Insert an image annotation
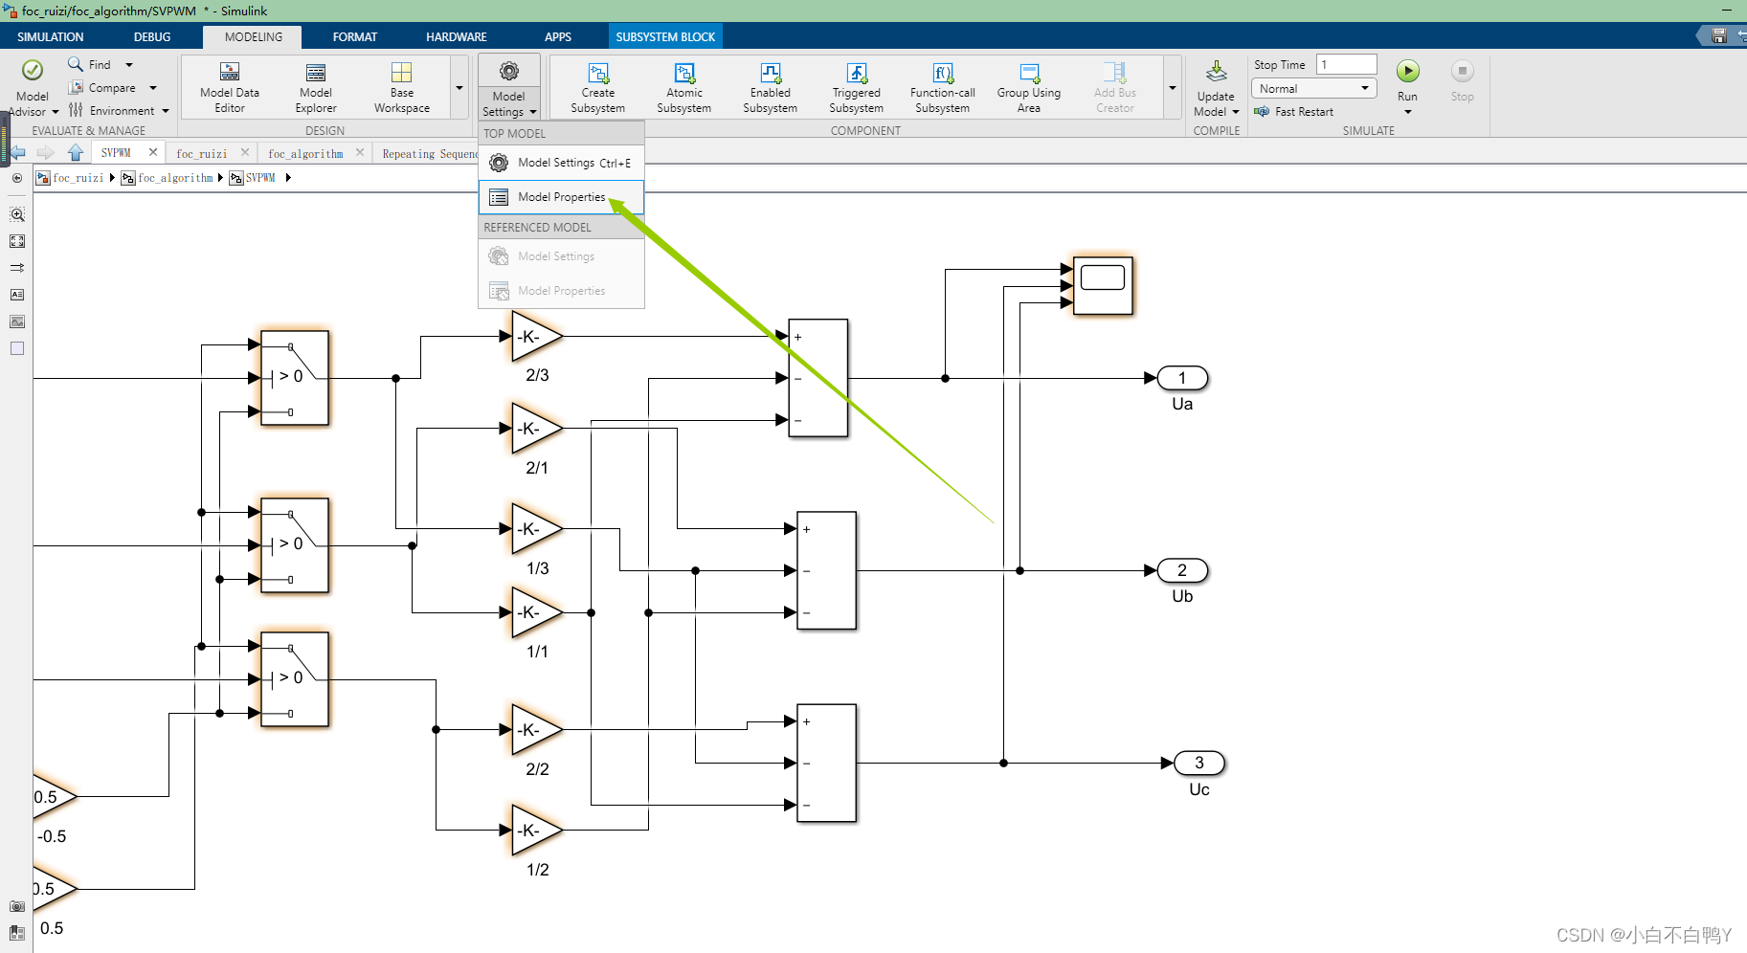 pyautogui.click(x=17, y=321)
